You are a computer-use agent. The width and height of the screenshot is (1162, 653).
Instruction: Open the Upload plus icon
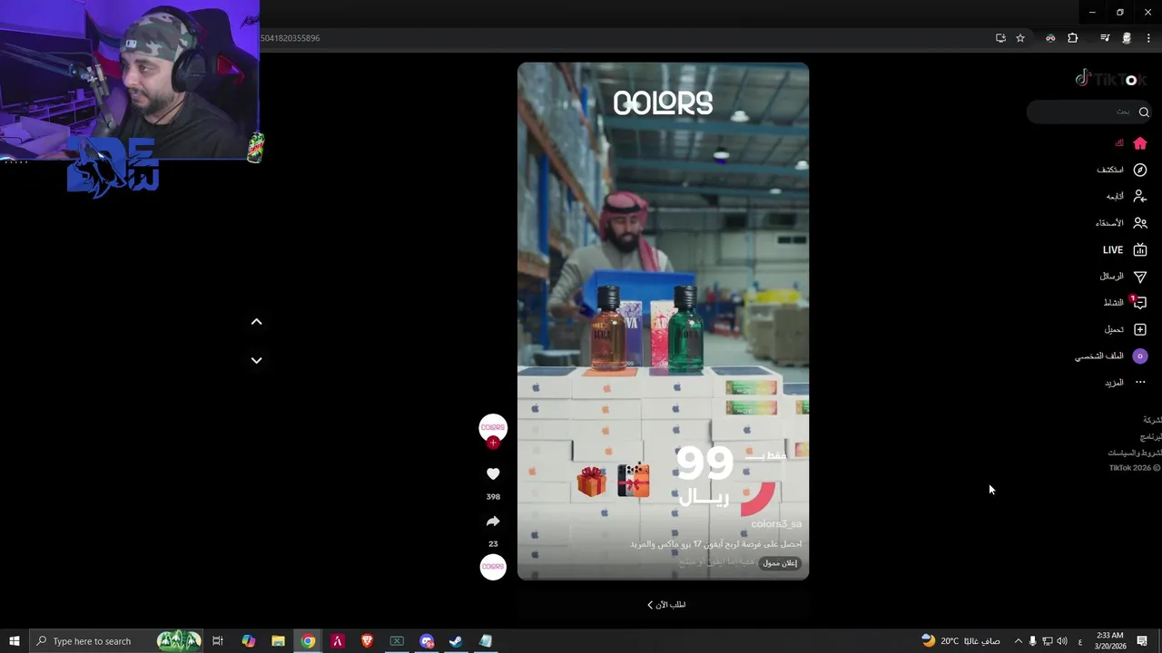[x=1140, y=329]
